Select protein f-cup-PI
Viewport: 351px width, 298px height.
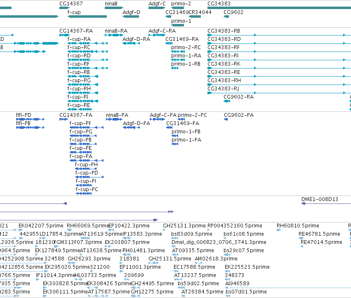pyautogui.click(x=86, y=181)
